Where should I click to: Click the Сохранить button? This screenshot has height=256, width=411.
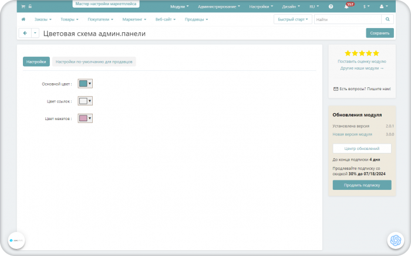(x=380, y=33)
